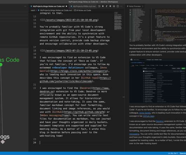Viewport: 186px width, 155px height.
Task: Click '[GitHub repo]' text in editor
Action: pyautogui.click(x=90, y=78)
